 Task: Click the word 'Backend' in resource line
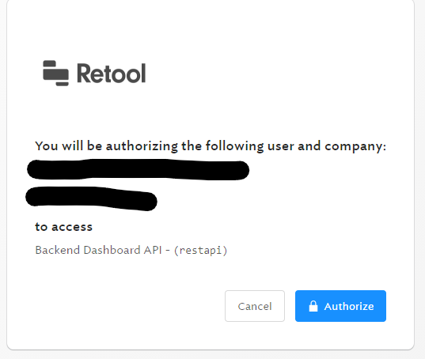[x=58, y=250]
